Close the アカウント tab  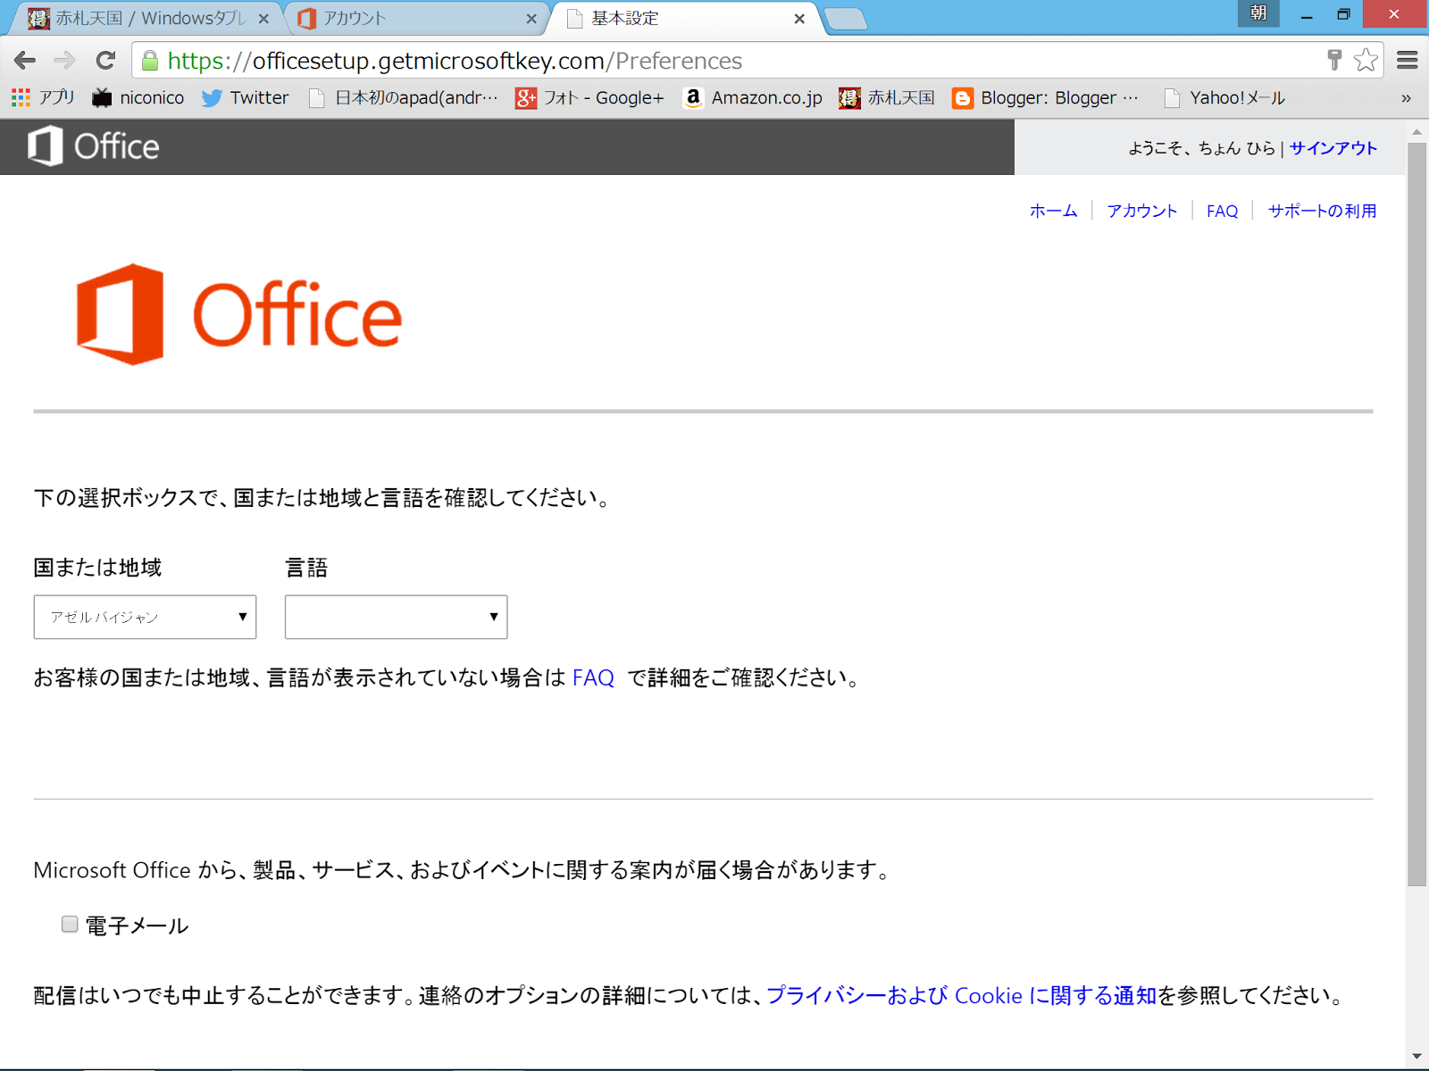[531, 19]
